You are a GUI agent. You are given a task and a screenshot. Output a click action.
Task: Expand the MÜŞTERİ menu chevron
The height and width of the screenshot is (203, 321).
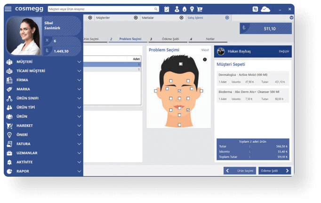[x=79, y=62]
